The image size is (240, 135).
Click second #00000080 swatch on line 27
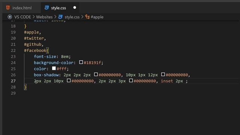coord(131,81)
